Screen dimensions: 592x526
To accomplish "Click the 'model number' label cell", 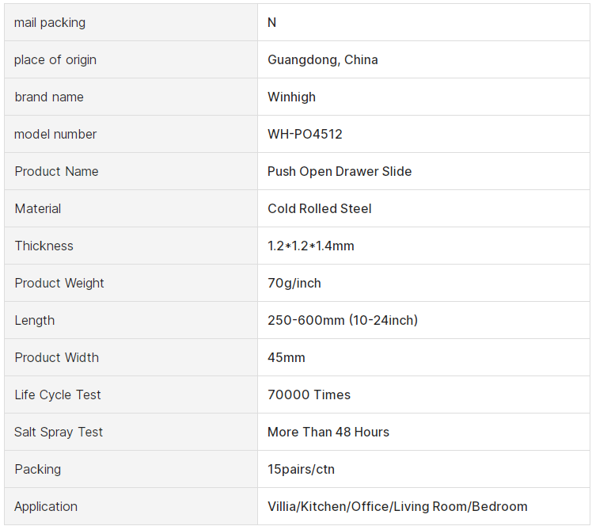I will pyautogui.click(x=55, y=135).
